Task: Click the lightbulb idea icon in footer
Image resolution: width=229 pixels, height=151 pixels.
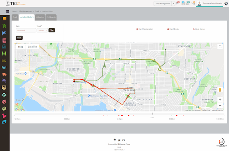Action: coord(115,140)
